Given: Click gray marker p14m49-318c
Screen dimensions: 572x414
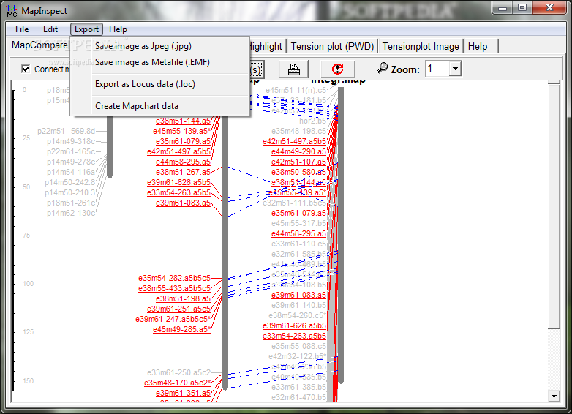Looking at the screenshot, I should (71, 141).
